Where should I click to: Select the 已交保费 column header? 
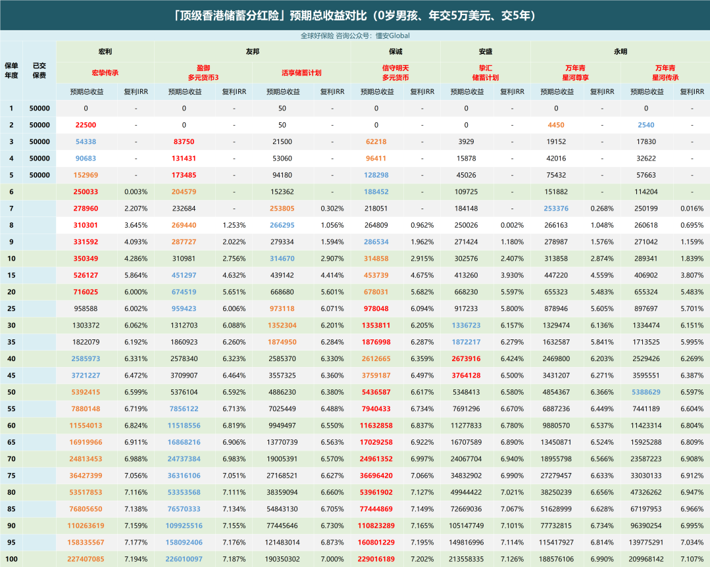coord(39,70)
